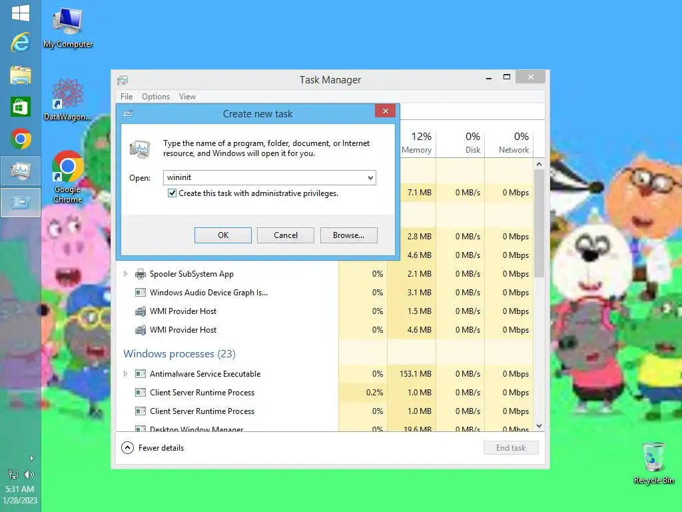Click Windows Audio Device Graph icon
Screen dimensions: 682x512
click(140, 293)
